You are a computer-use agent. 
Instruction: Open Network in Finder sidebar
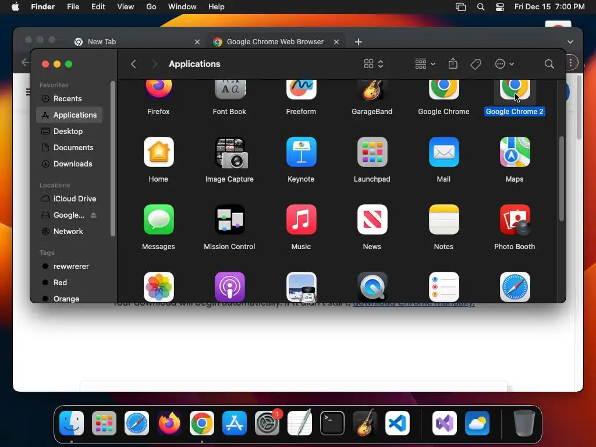(69, 231)
